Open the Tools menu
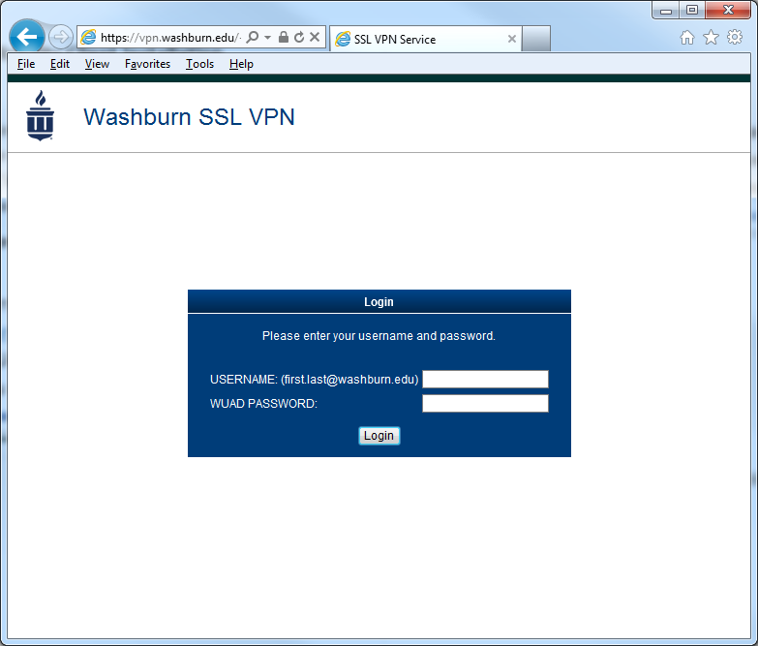The image size is (758, 646). pos(199,64)
